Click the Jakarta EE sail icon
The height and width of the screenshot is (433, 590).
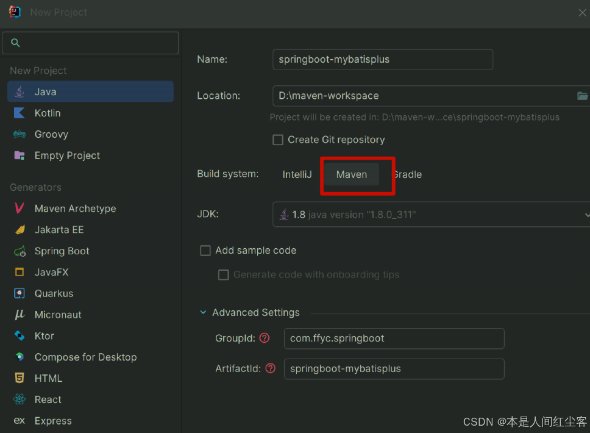(20, 229)
